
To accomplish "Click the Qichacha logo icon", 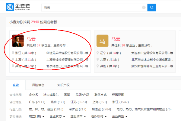I will click(x=10, y=7).
